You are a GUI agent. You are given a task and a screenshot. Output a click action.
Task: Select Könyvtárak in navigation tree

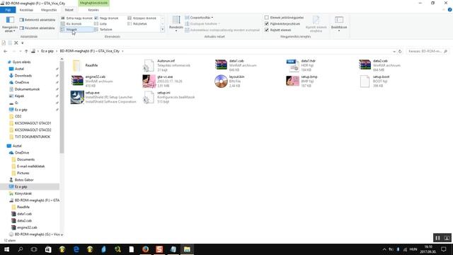(x=23, y=193)
